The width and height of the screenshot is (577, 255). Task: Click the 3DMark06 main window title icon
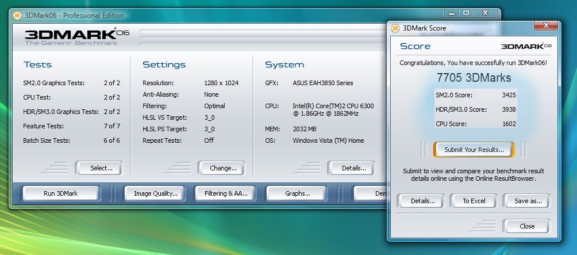point(17,16)
